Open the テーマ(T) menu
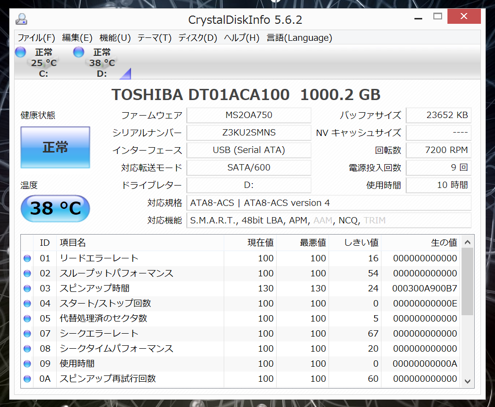Viewport: 495px width, 407px height. (154, 38)
